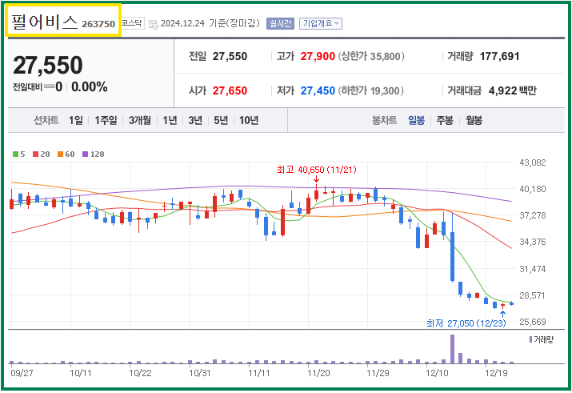Click the 25,669 y-axis label
Viewport: 572px width, 393px height.
533,322
